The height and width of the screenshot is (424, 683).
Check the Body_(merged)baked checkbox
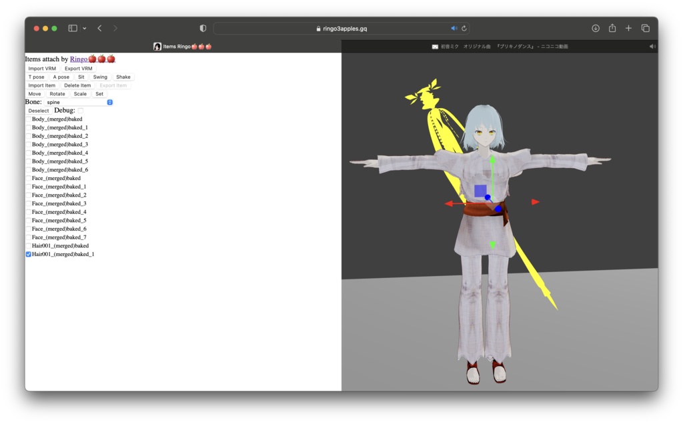pyautogui.click(x=29, y=119)
